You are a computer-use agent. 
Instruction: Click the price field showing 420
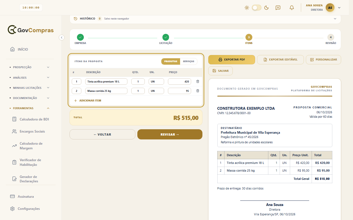click(x=180, y=81)
